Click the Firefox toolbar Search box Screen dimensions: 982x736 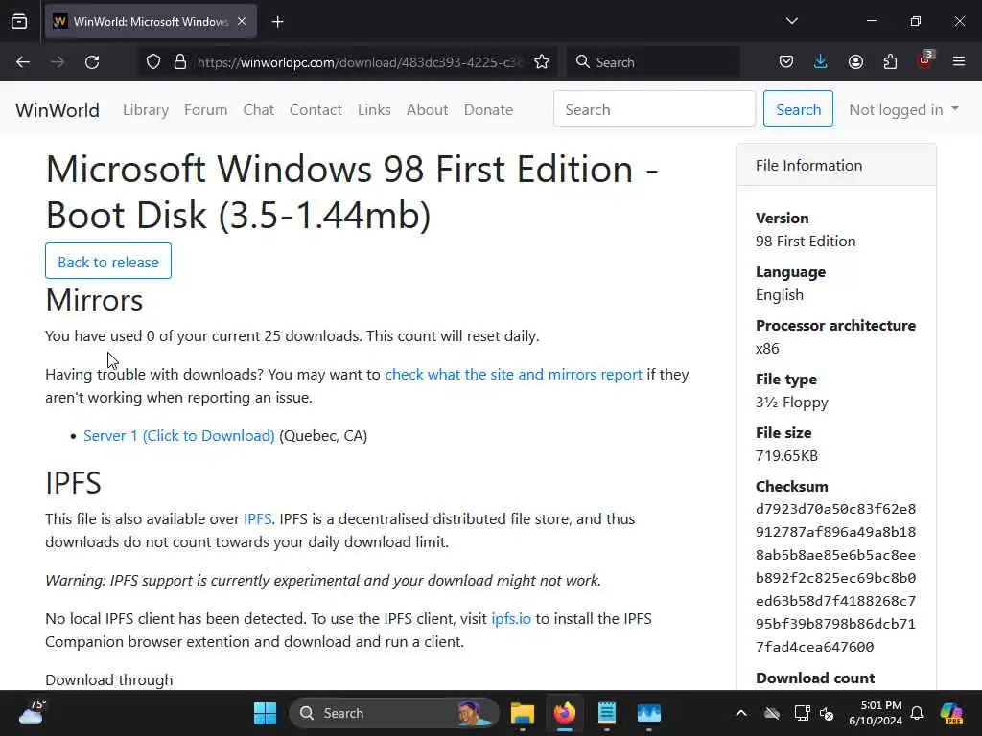654,62
